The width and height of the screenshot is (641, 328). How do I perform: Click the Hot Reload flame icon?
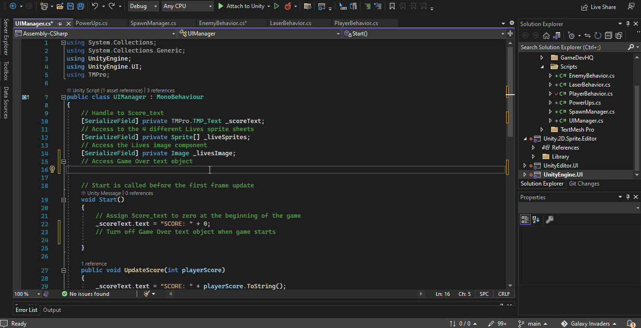click(x=288, y=7)
